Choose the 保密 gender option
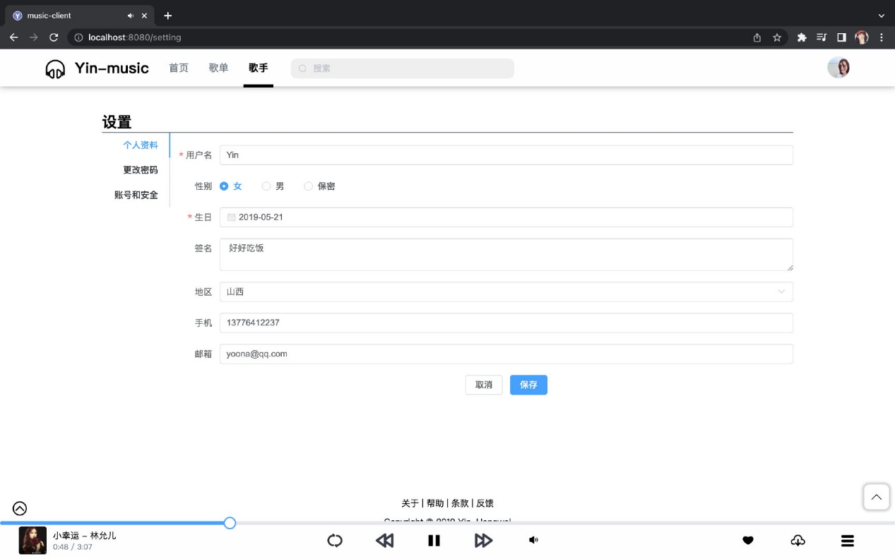 pyautogui.click(x=309, y=186)
